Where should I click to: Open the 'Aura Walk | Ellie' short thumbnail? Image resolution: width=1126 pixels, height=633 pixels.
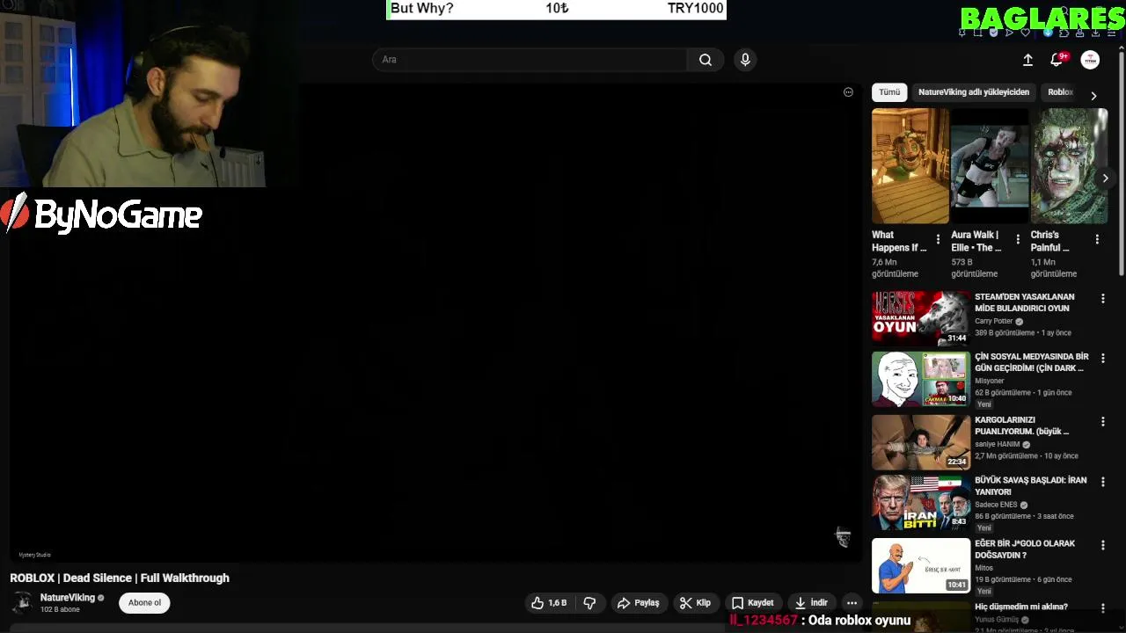click(x=989, y=166)
